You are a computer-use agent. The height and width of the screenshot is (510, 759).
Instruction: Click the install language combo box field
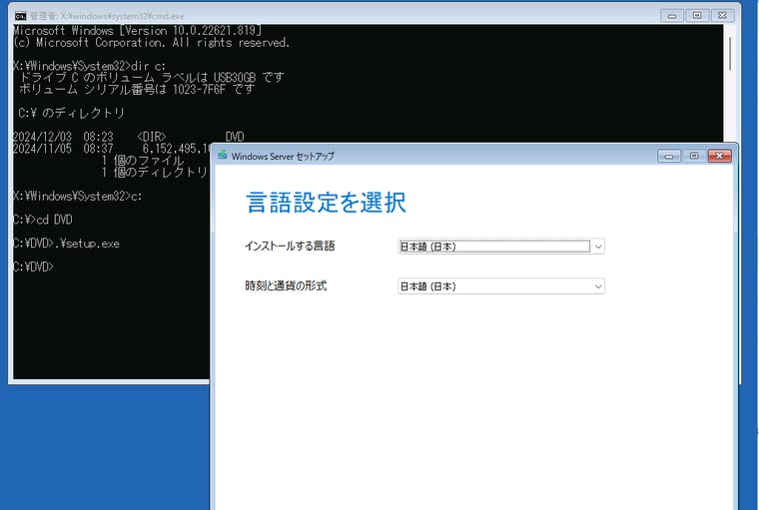tap(501, 247)
